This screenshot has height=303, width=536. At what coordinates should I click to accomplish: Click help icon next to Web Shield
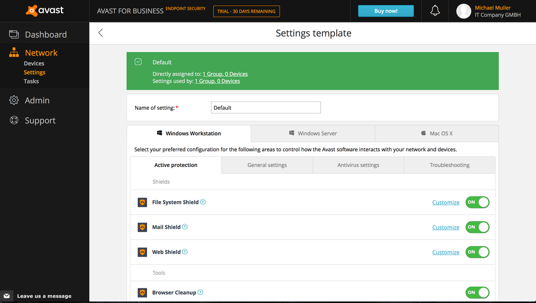point(184,252)
